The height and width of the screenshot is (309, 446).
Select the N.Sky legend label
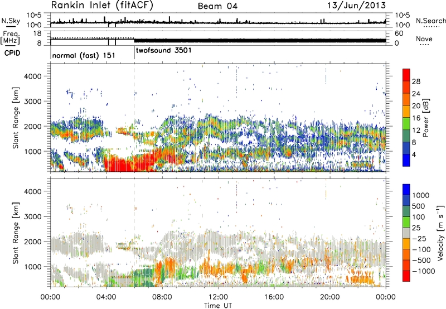11,21
